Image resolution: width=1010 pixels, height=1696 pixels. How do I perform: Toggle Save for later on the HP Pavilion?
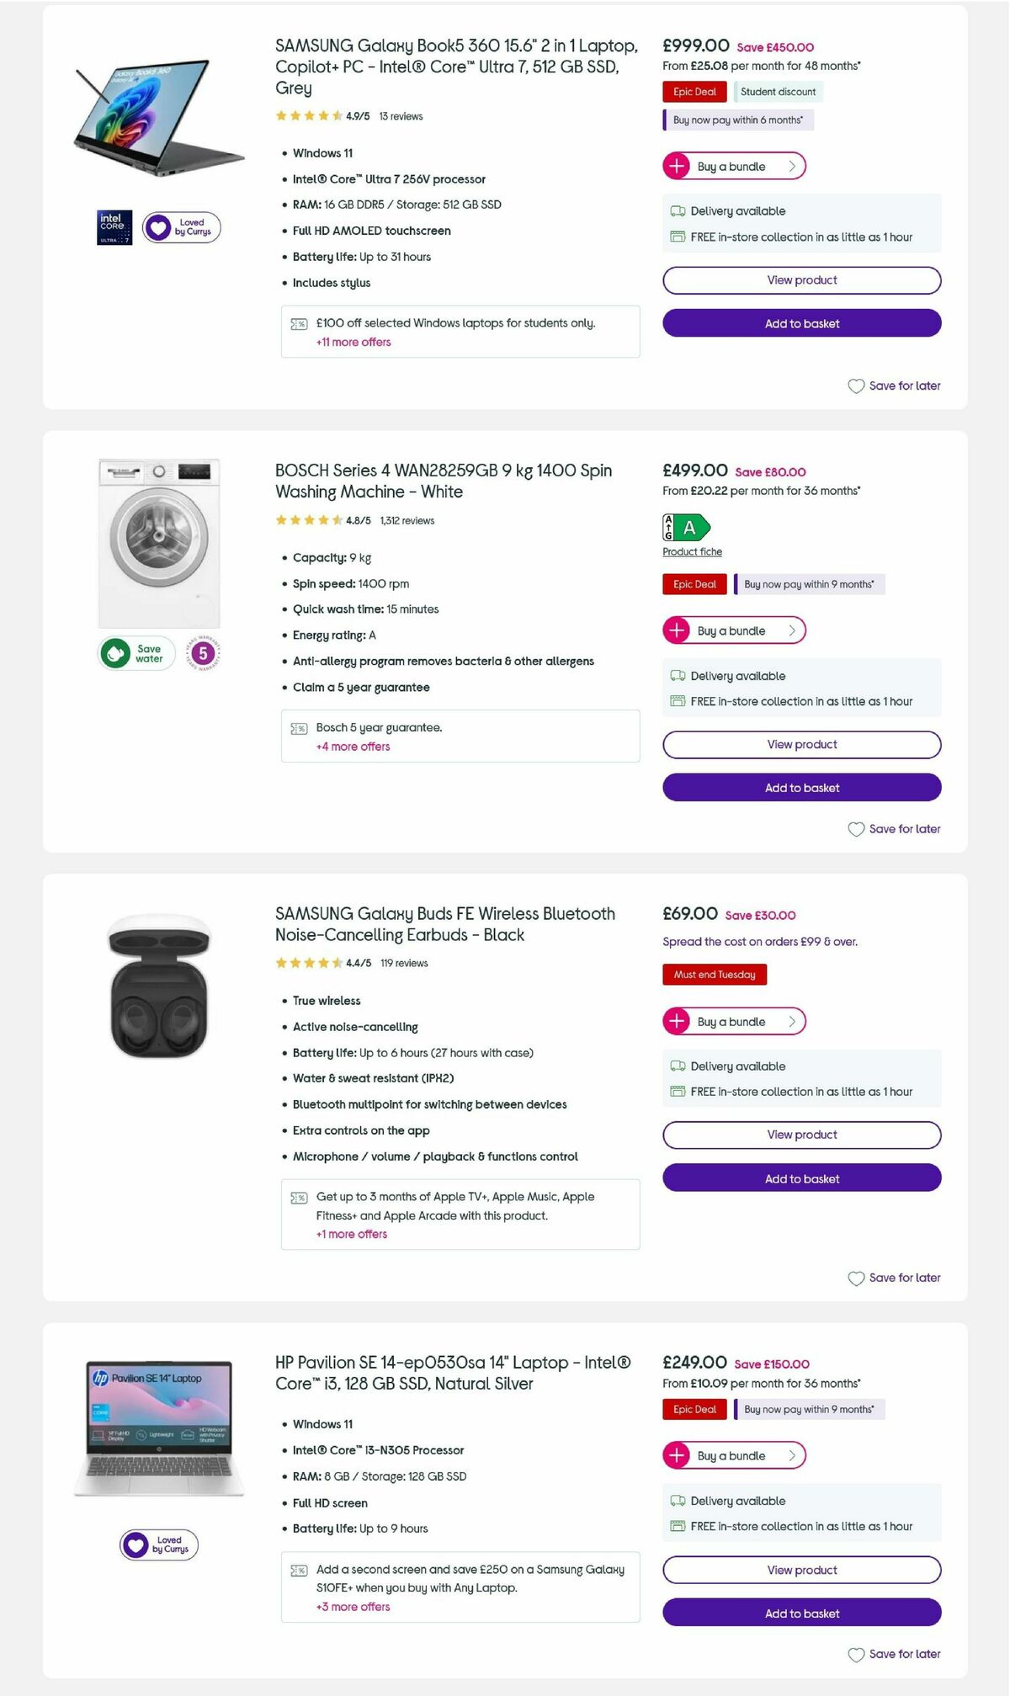(894, 1654)
